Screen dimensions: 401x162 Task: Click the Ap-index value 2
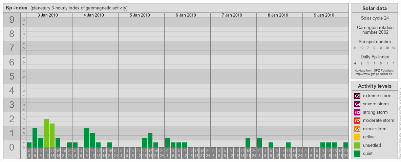coord(362,63)
